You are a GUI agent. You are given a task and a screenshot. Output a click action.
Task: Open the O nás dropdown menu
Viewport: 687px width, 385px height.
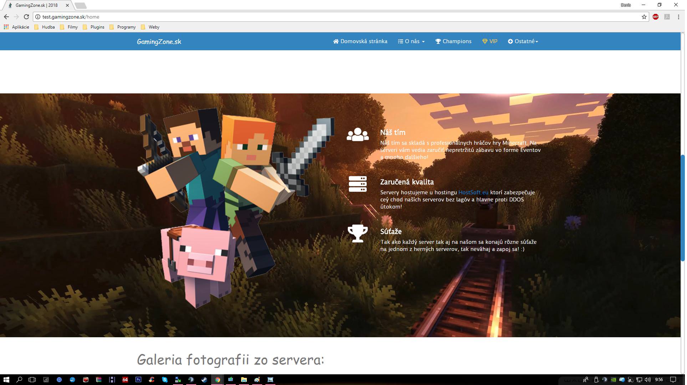411,41
